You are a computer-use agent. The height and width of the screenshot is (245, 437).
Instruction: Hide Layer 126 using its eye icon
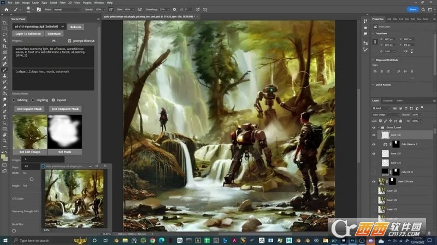(374, 135)
